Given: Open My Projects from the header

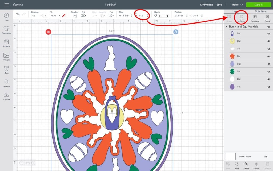Looking at the screenshot, I should [207, 5].
